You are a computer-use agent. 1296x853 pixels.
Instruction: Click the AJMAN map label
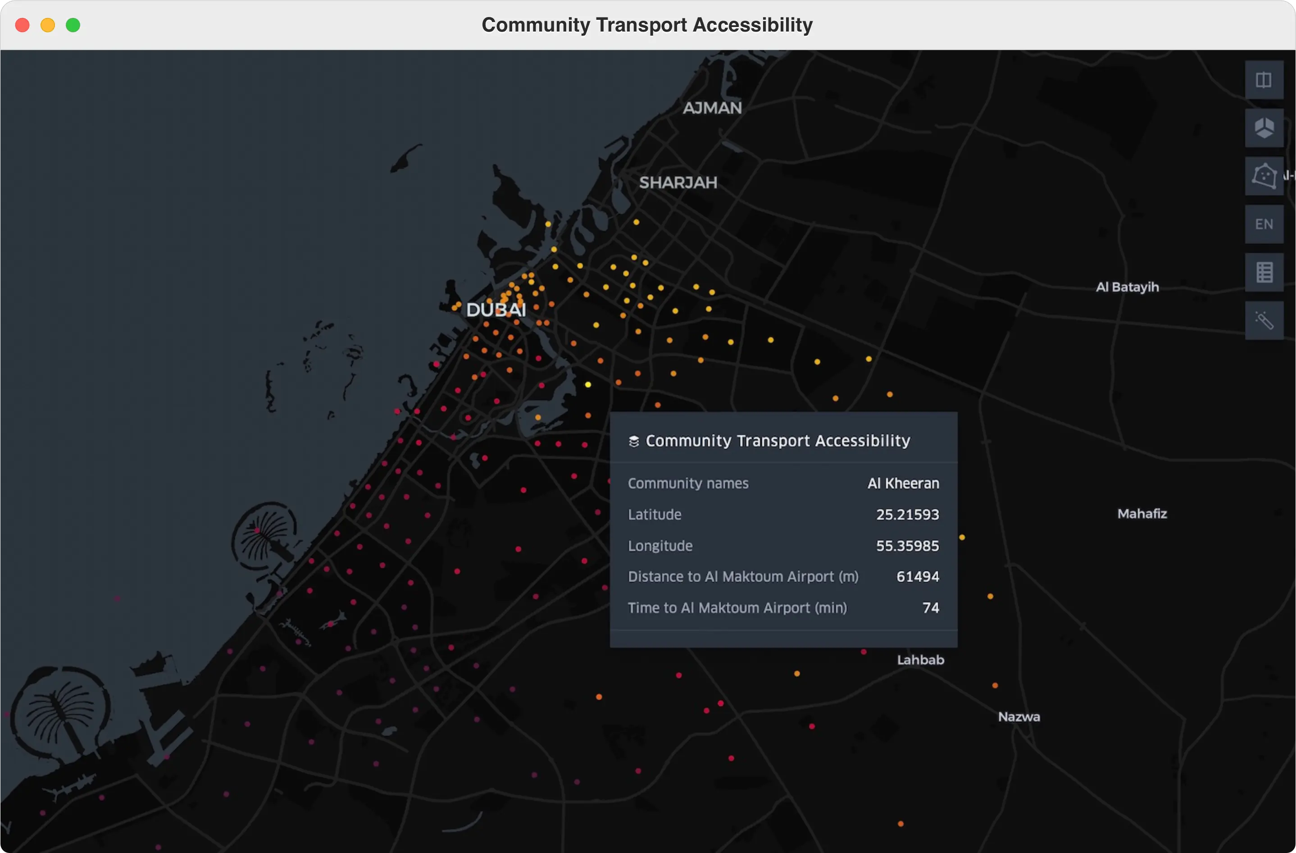click(x=712, y=108)
